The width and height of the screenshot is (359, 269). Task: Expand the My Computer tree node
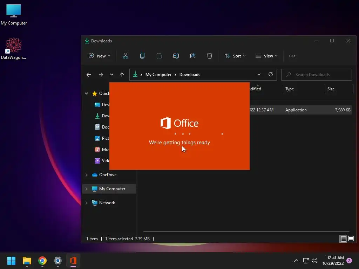click(87, 189)
